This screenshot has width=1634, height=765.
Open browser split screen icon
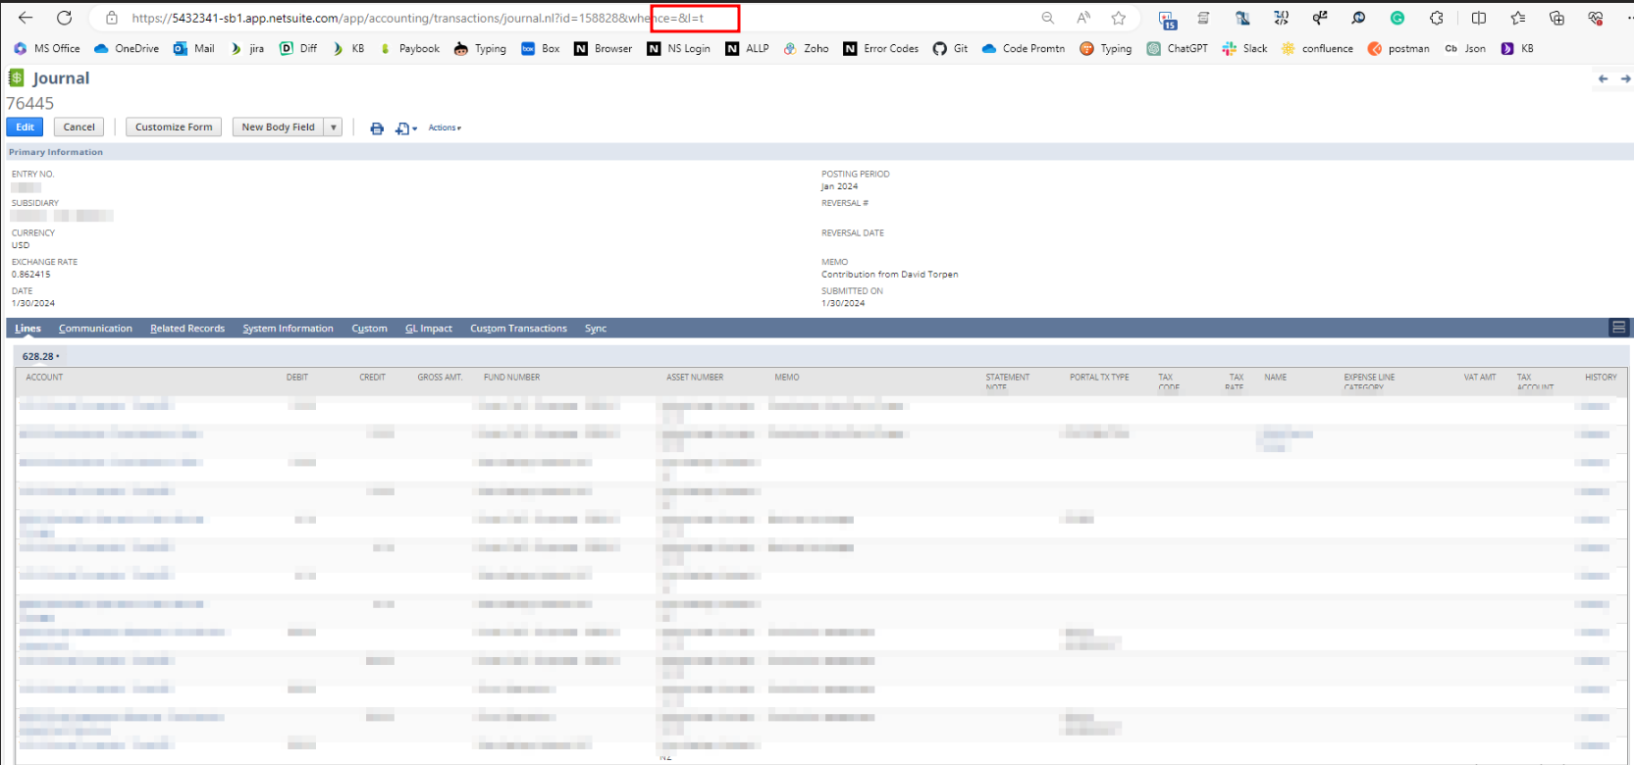click(1479, 18)
